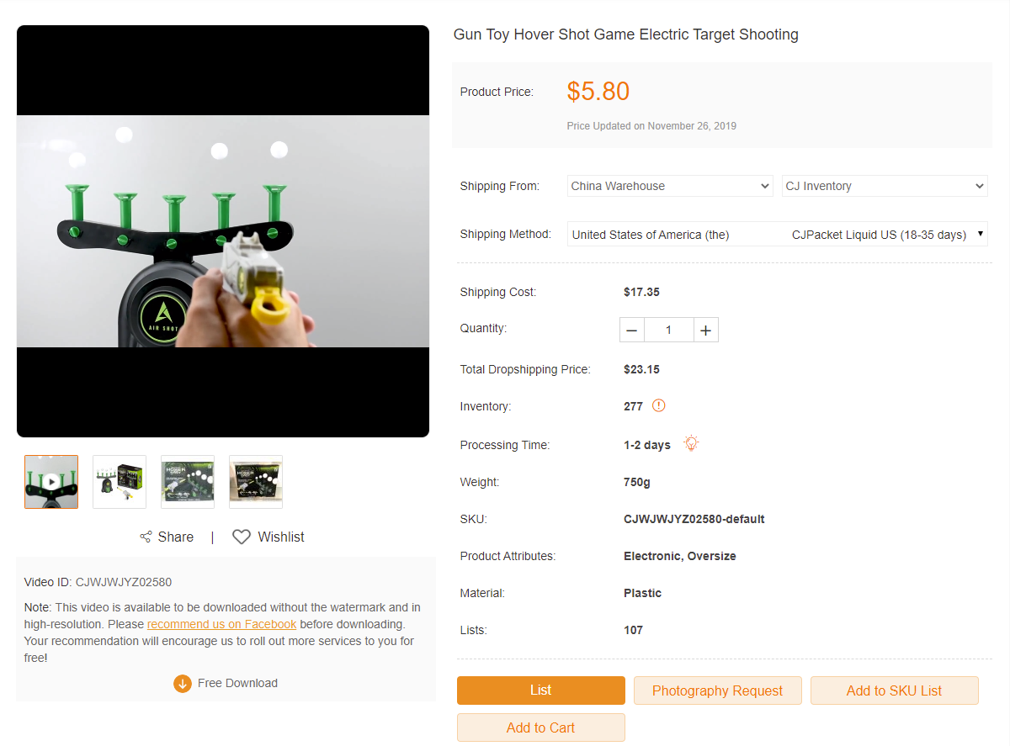Click the inventory warning info icon

point(659,406)
